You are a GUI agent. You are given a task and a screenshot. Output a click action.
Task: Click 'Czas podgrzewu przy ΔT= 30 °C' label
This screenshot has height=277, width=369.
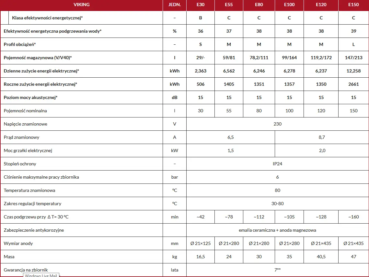click(36, 217)
